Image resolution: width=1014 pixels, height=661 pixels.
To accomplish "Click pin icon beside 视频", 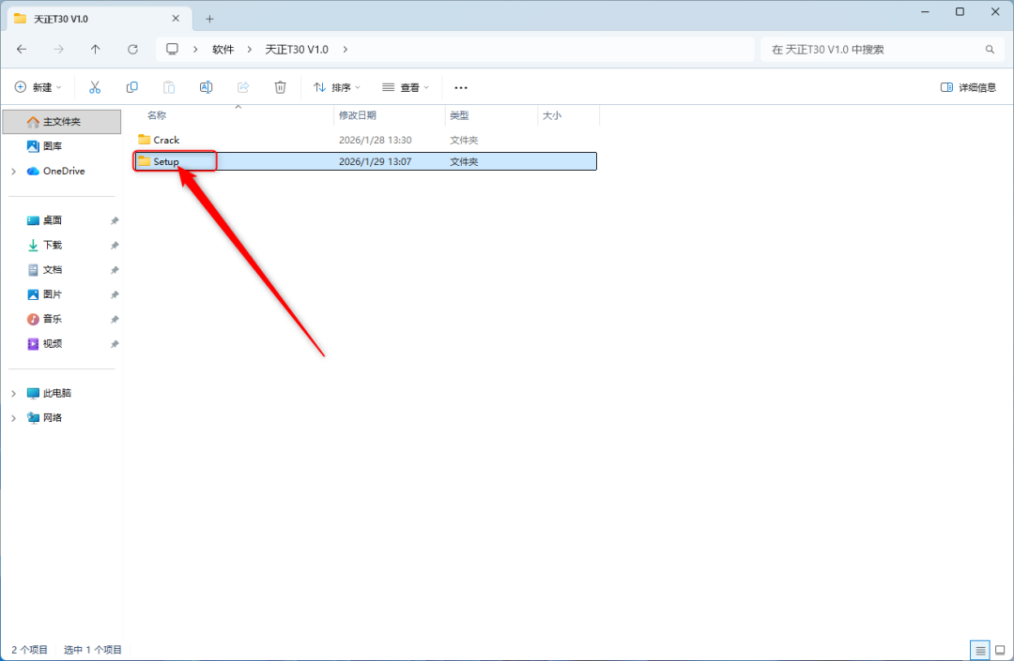I will (115, 344).
